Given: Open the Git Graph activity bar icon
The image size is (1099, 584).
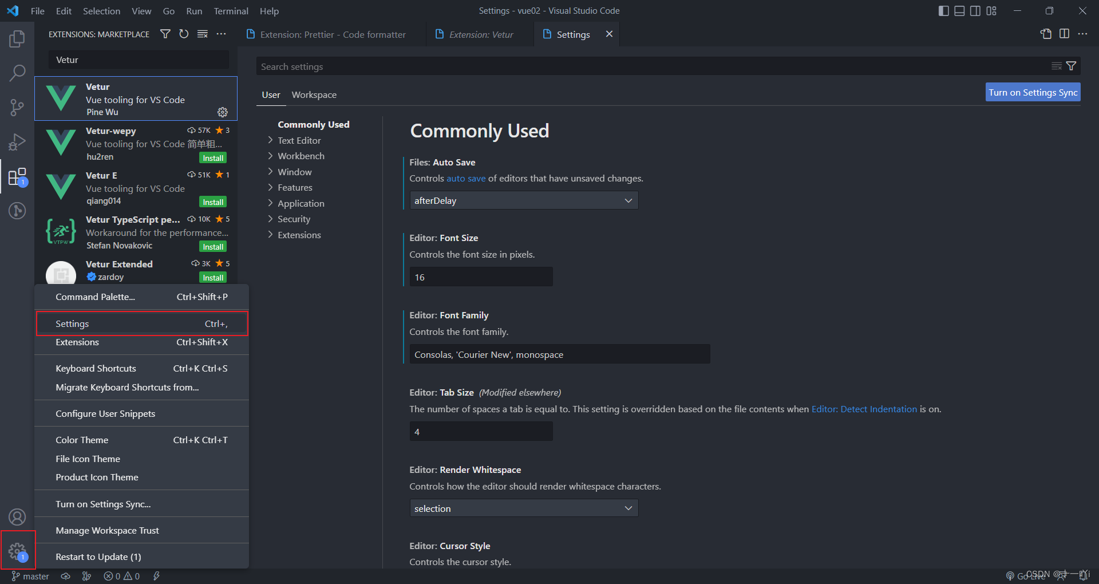Looking at the screenshot, I should (17, 211).
